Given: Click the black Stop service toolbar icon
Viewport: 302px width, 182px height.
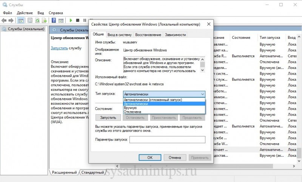Looking at the screenshot, I should click(78, 20).
